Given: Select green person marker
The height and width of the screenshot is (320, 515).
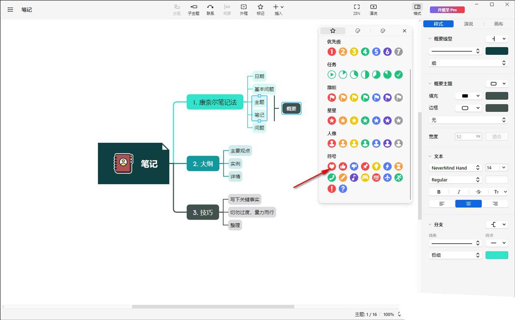Looking at the screenshot, I should (365, 143).
